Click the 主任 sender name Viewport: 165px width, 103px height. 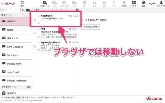tap(43, 29)
